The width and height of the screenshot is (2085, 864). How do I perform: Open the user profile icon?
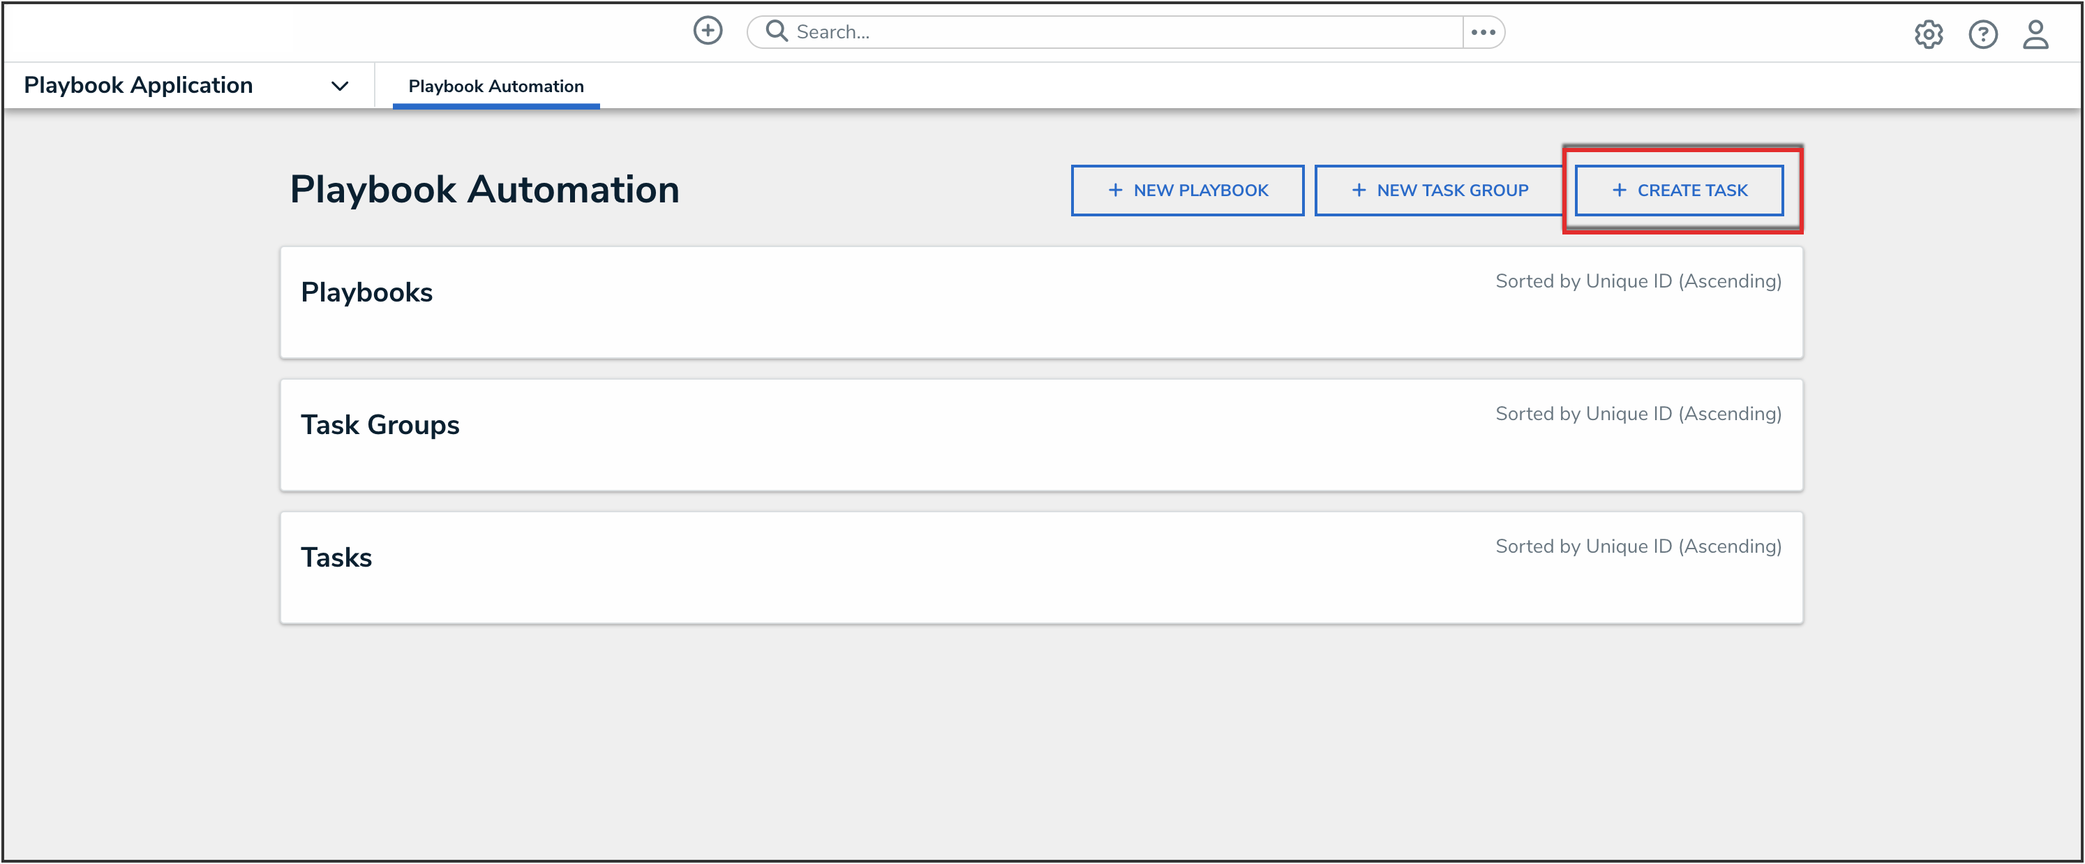(x=2035, y=34)
